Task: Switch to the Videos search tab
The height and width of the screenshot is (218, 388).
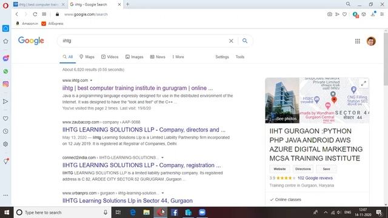Action: pyautogui.click(x=110, y=57)
